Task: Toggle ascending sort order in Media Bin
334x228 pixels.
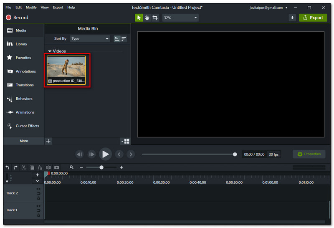Action: [117, 39]
